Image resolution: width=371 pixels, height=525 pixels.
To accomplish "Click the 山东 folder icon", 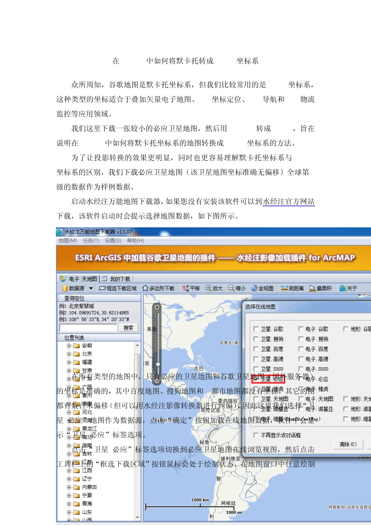I will point(77,512).
